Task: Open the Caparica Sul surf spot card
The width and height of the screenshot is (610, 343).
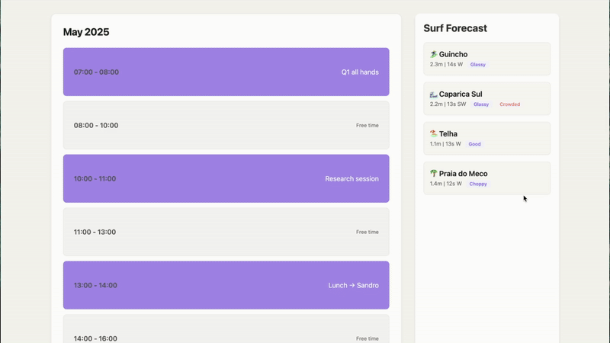Action: (486, 98)
